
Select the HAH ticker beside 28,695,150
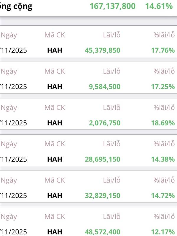click(55, 159)
